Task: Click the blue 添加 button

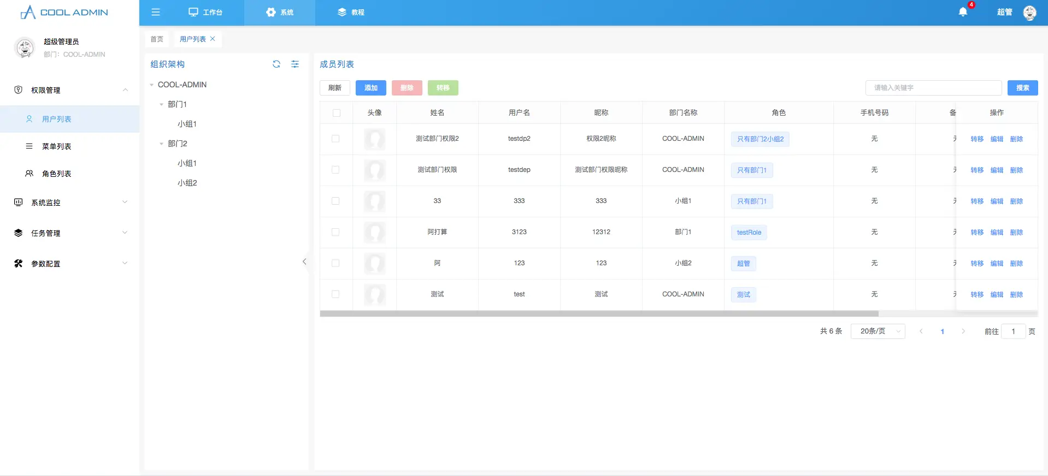Action: pos(370,88)
